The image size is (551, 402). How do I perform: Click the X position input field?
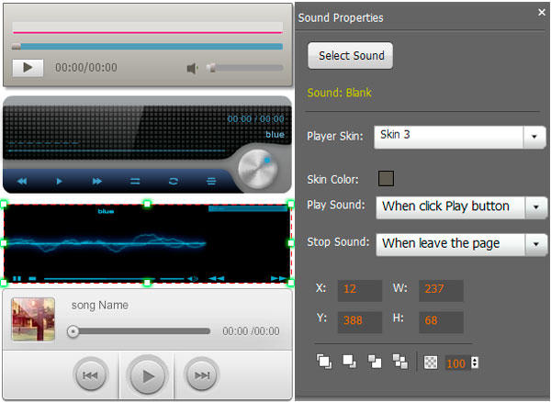[x=359, y=290]
